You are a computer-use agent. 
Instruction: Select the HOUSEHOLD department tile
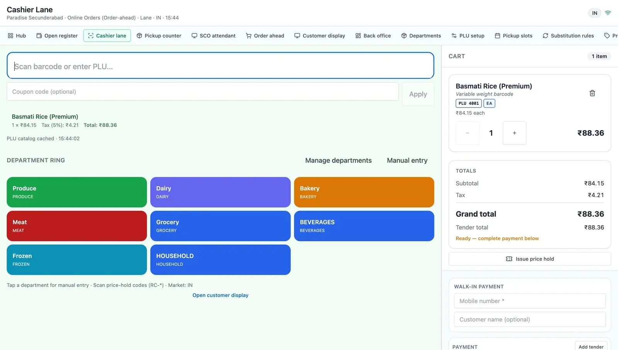point(220,260)
